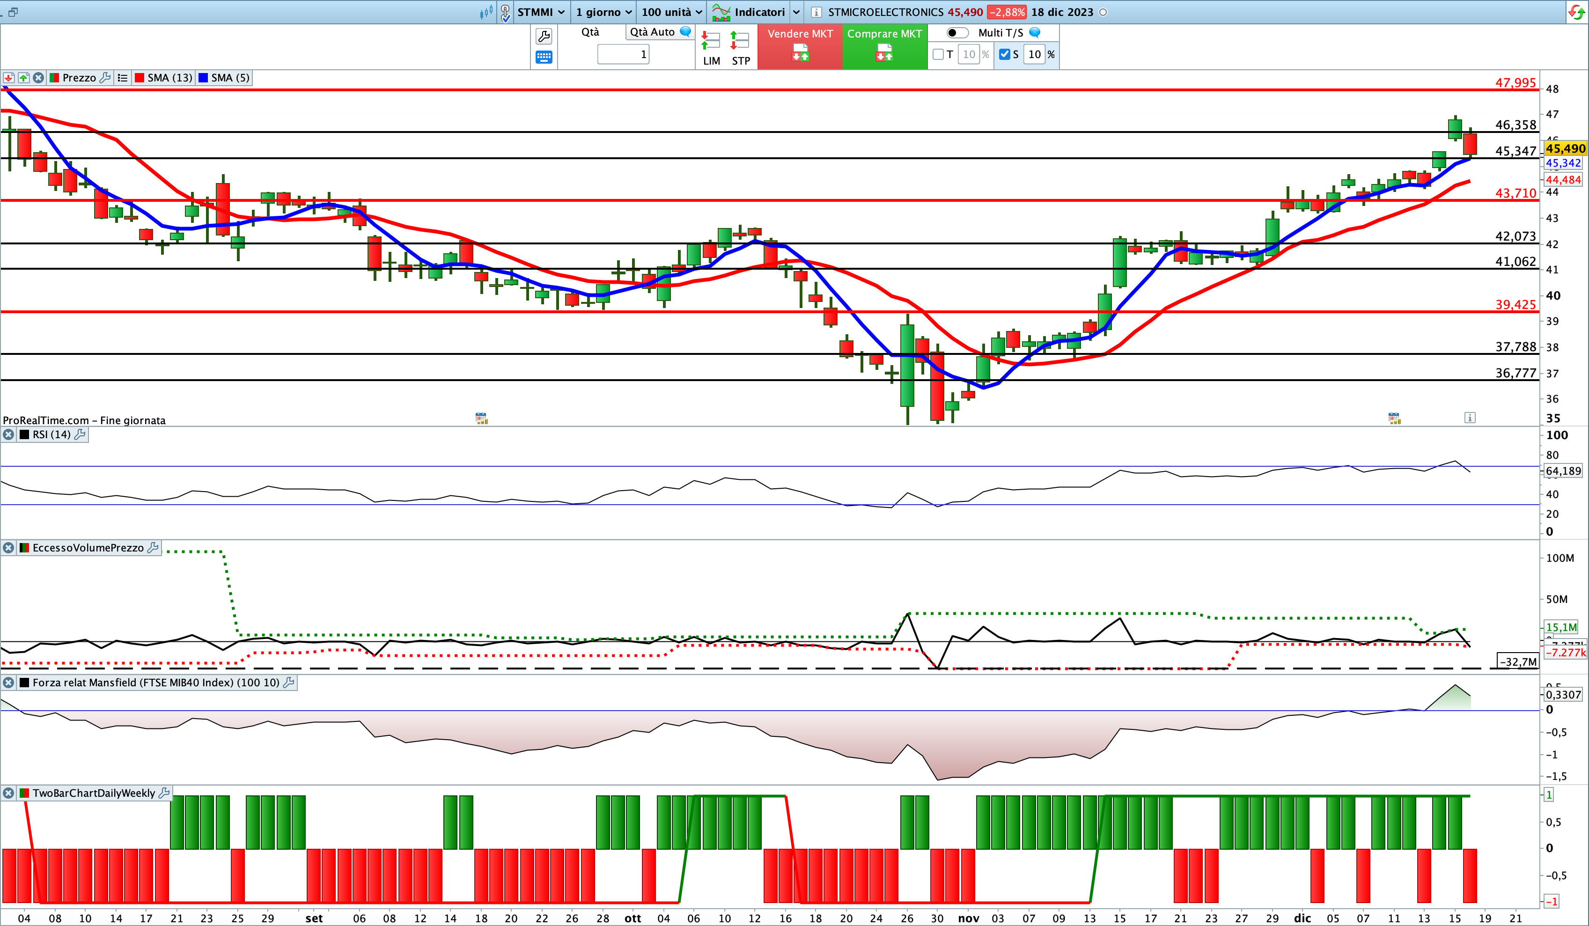
Task: Click the calendar event marker near December 13
Action: pyautogui.click(x=1394, y=418)
